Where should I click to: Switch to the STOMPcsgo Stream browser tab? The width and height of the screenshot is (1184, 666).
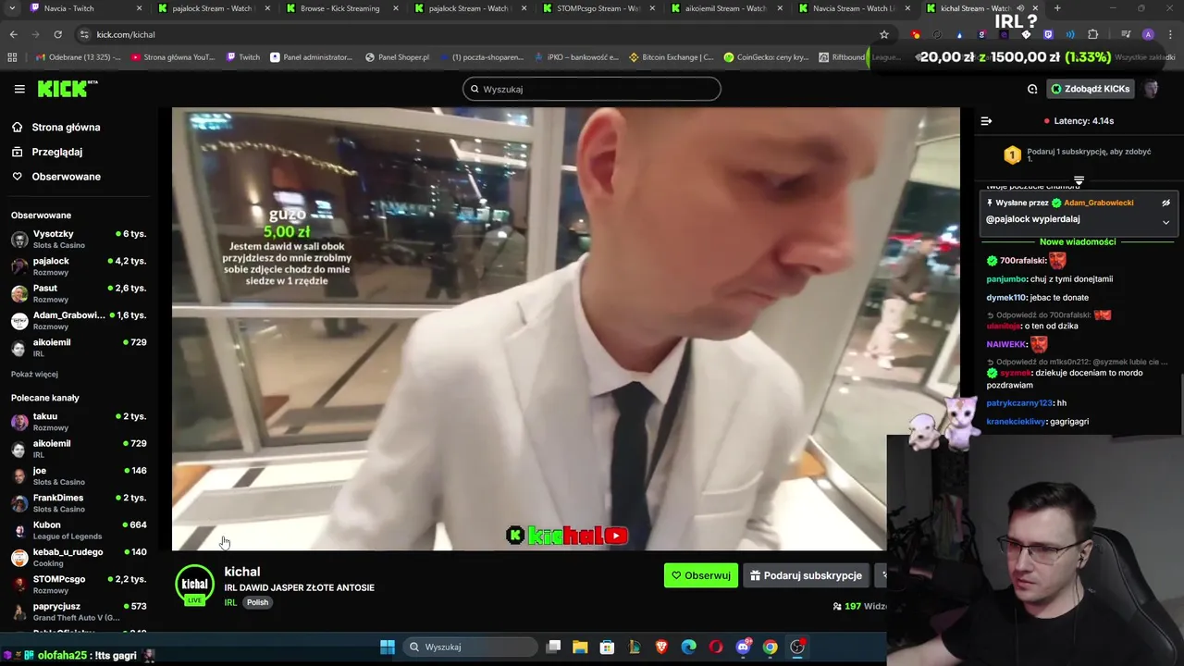pyautogui.click(x=598, y=8)
